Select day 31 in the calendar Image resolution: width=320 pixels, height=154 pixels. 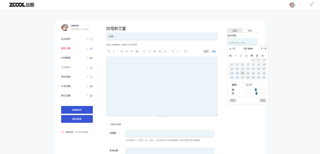point(264,78)
